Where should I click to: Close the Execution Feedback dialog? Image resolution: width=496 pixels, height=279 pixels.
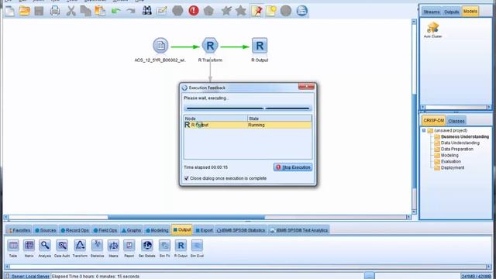coord(306,87)
